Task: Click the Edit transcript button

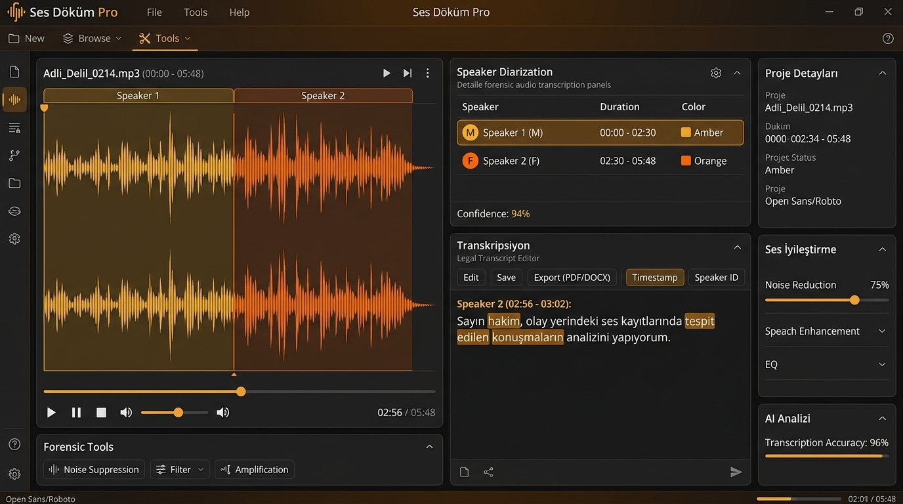Action: pos(471,278)
